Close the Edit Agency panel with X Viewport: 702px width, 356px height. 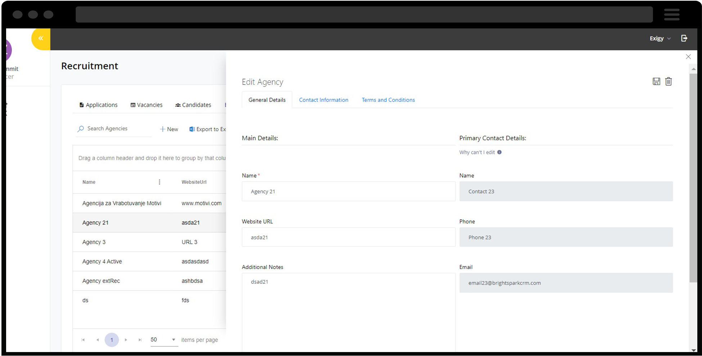coord(688,57)
